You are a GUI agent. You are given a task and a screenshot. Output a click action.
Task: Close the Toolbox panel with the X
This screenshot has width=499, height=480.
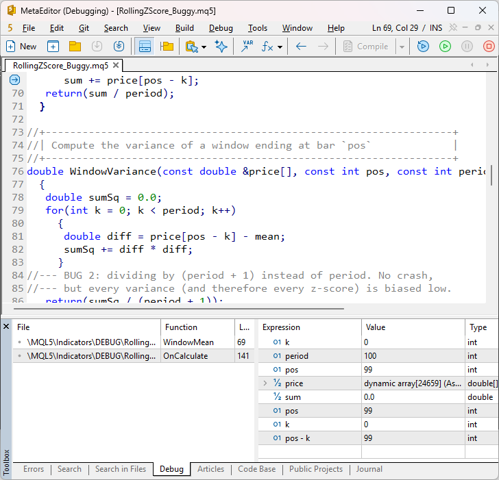coord(6,326)
